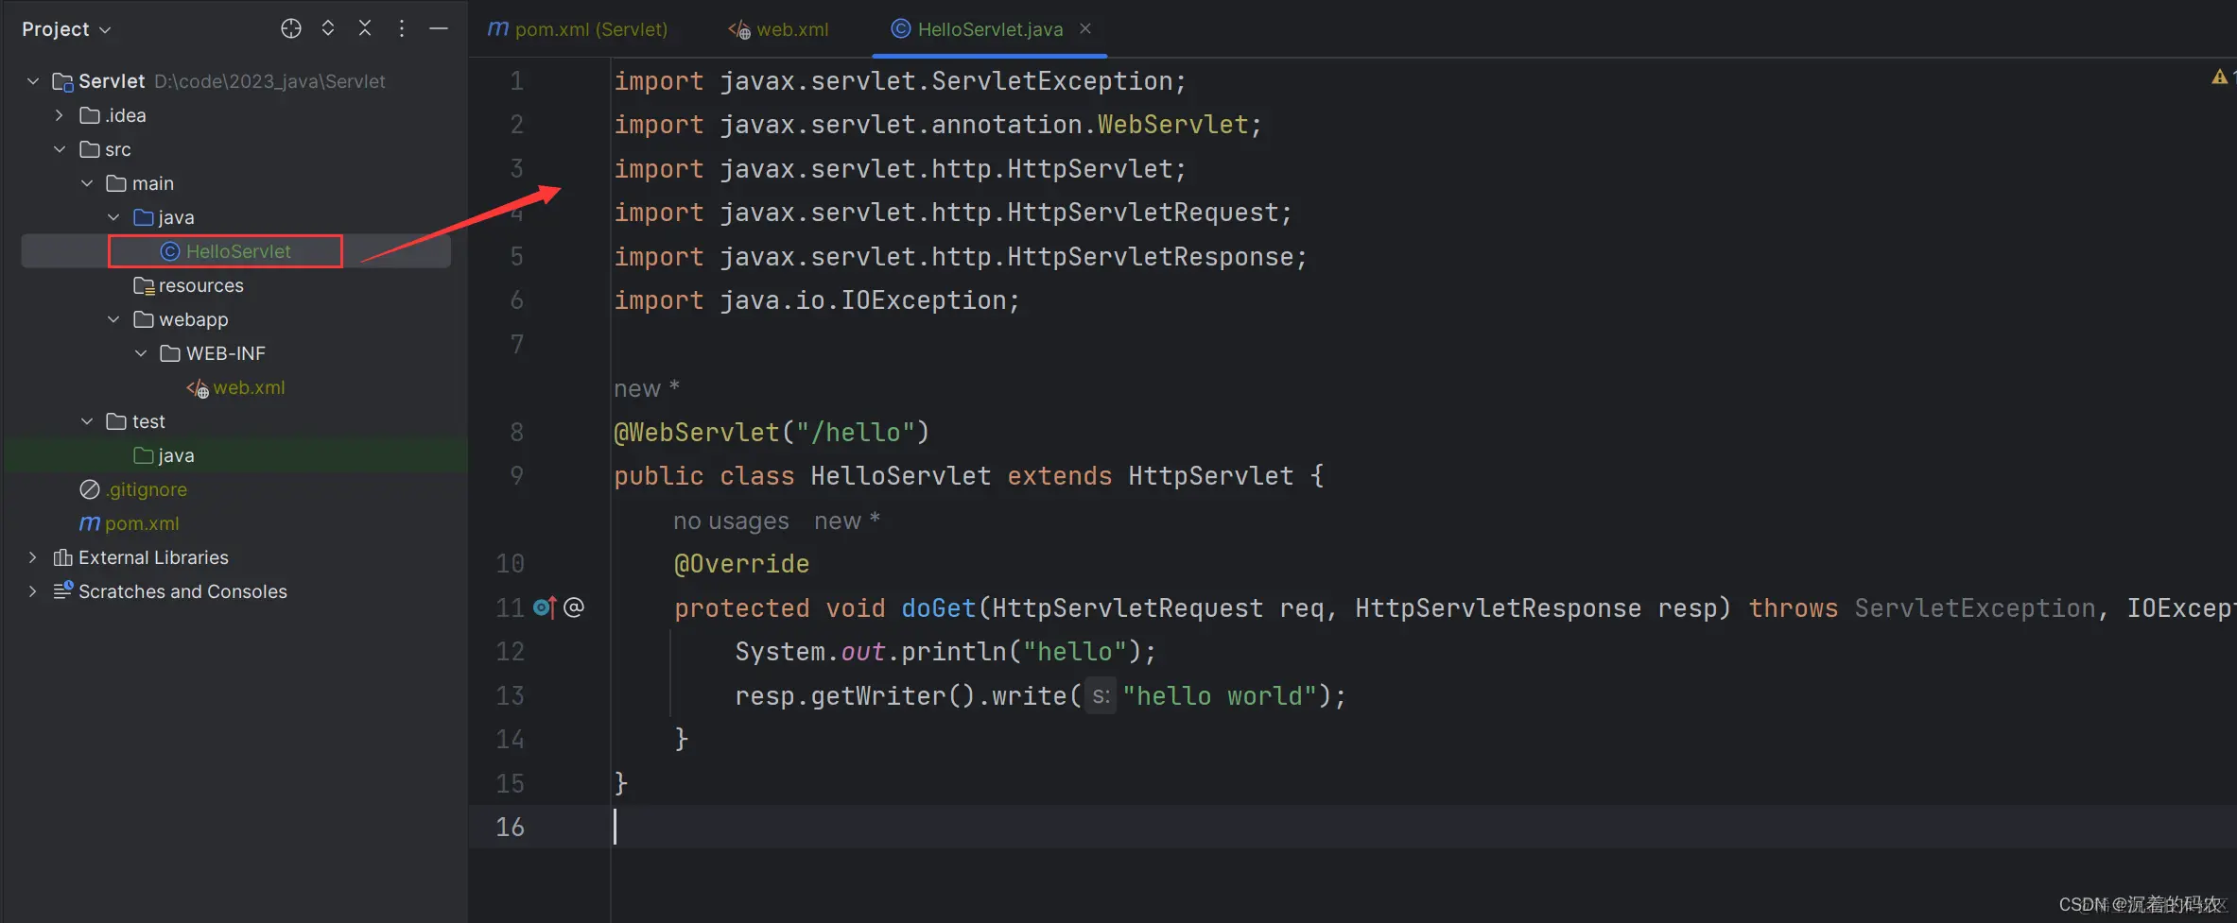Screen dimensions: 2237x923
Task: Click the .gitignore ignored-file icon
Action: (90, 489)
